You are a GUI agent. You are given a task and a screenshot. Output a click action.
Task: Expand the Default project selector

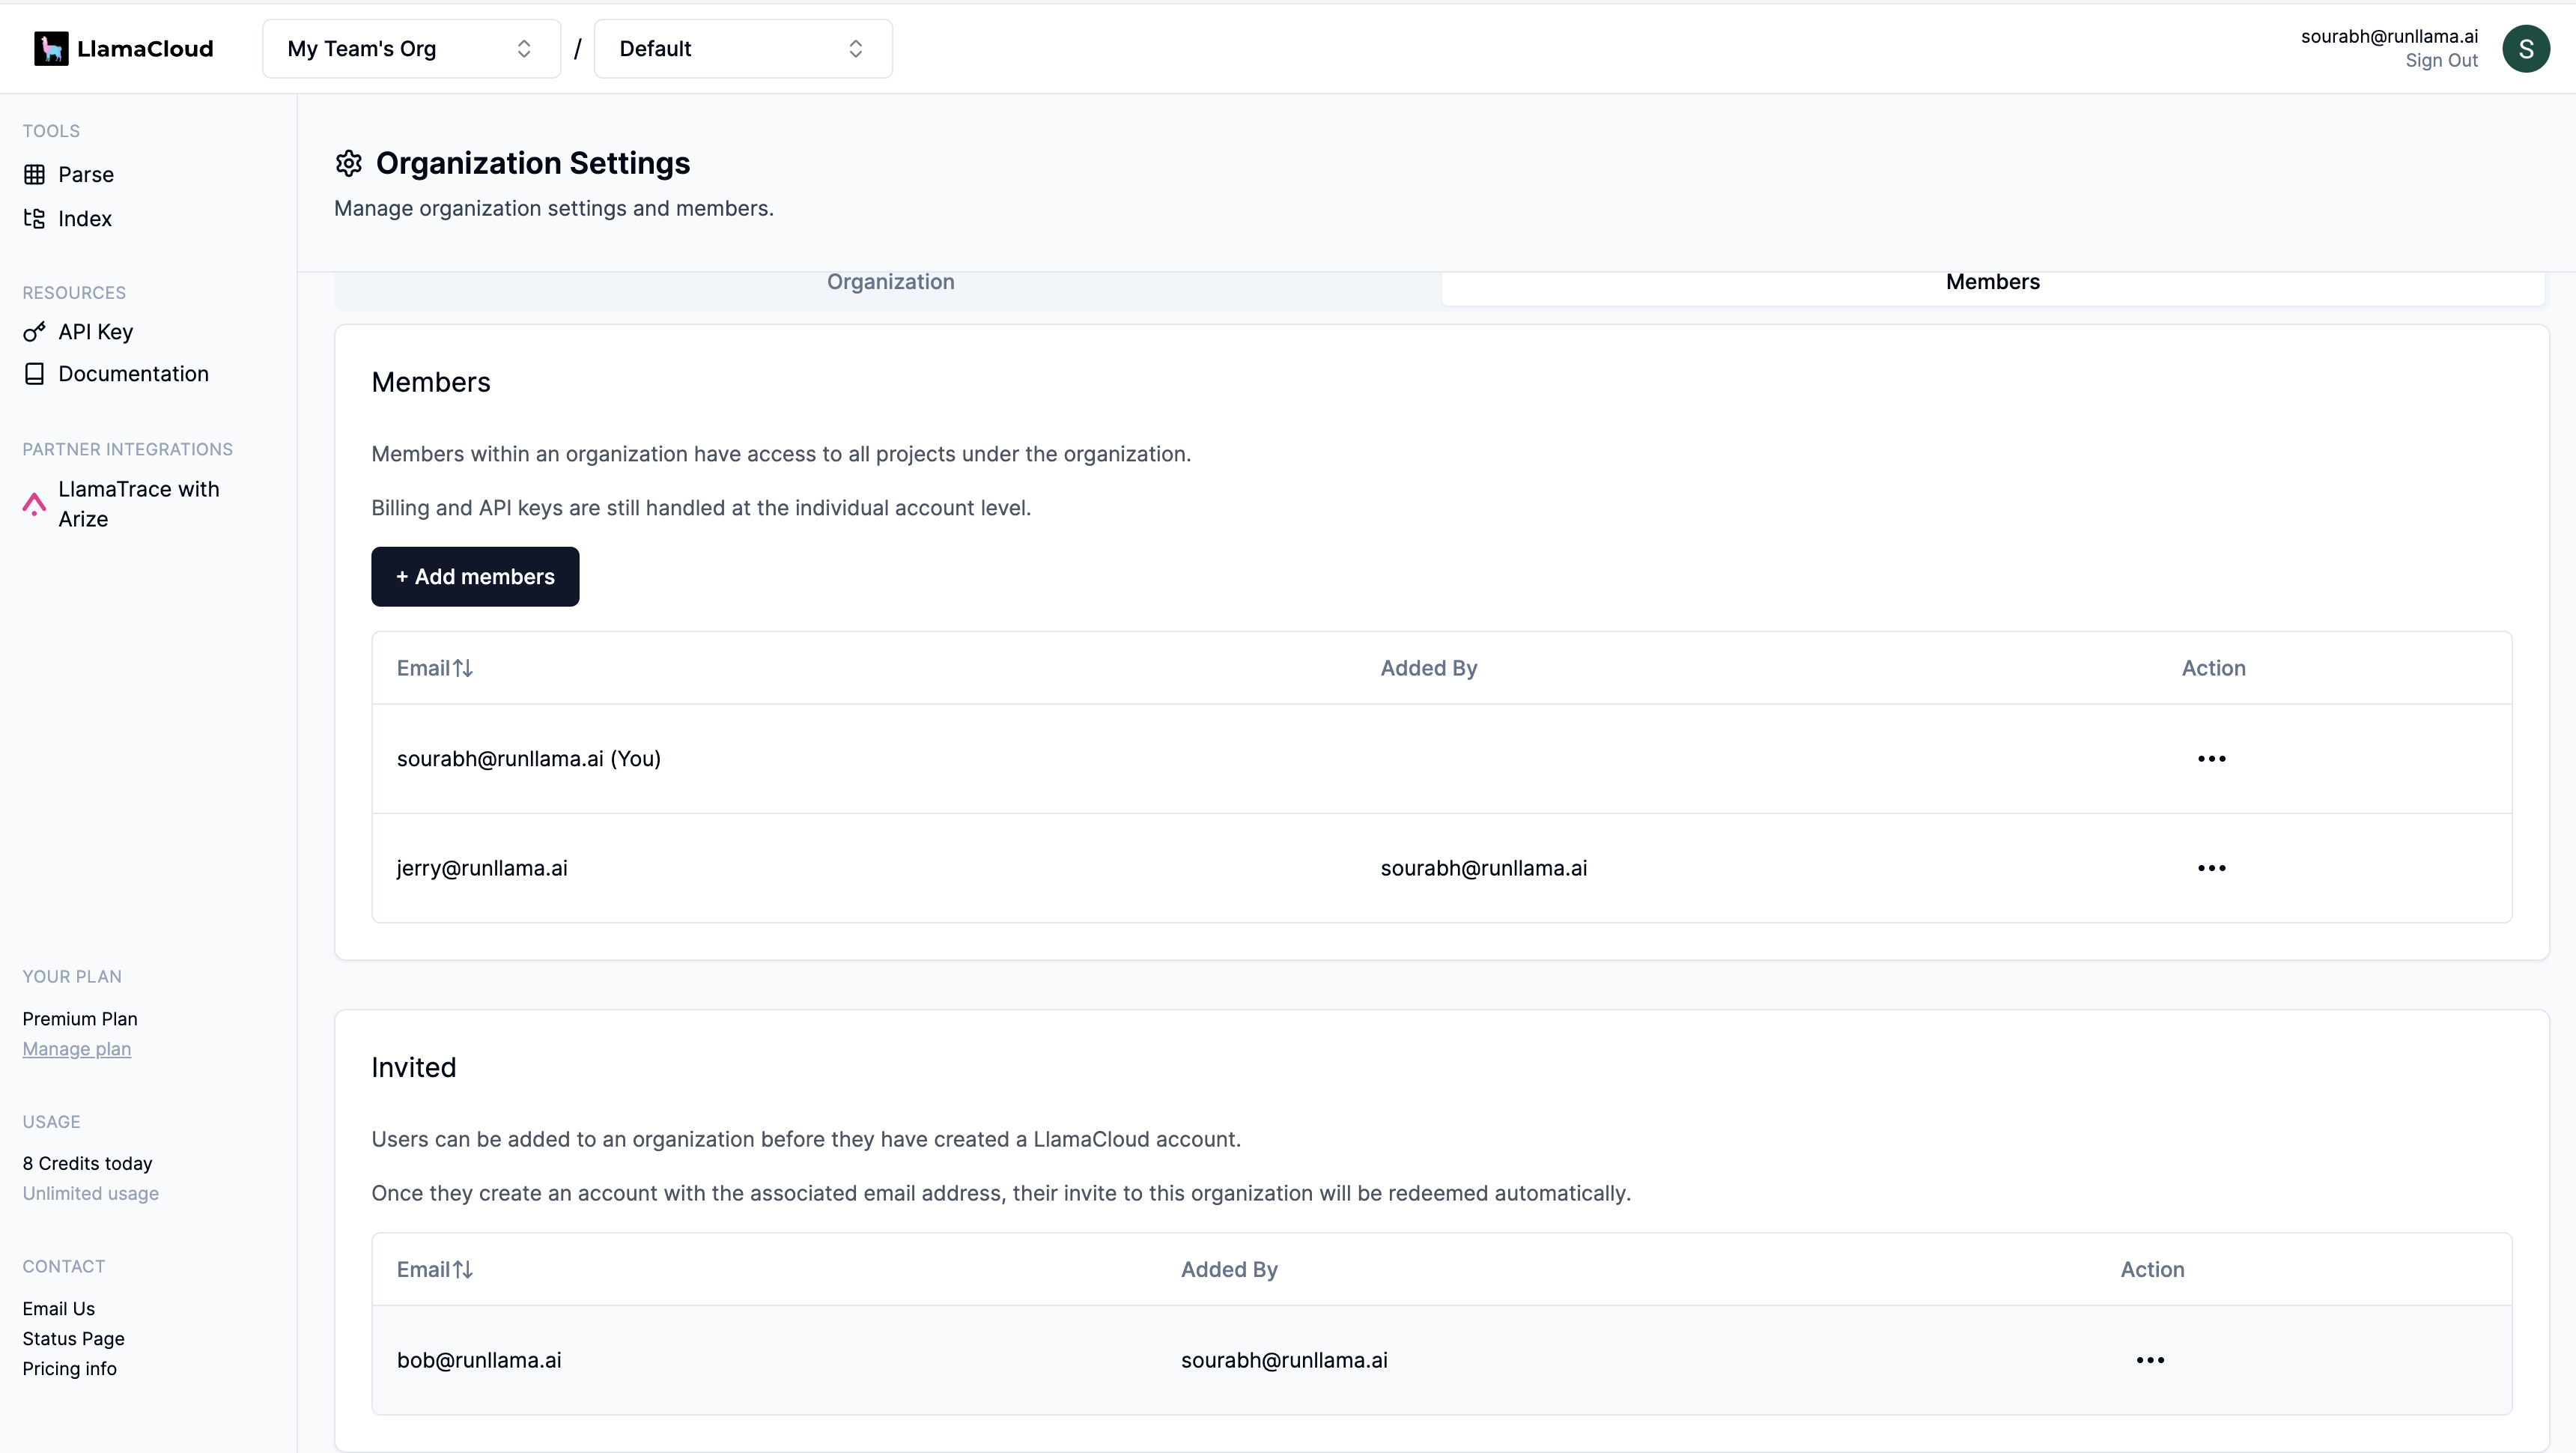[742, 49]
